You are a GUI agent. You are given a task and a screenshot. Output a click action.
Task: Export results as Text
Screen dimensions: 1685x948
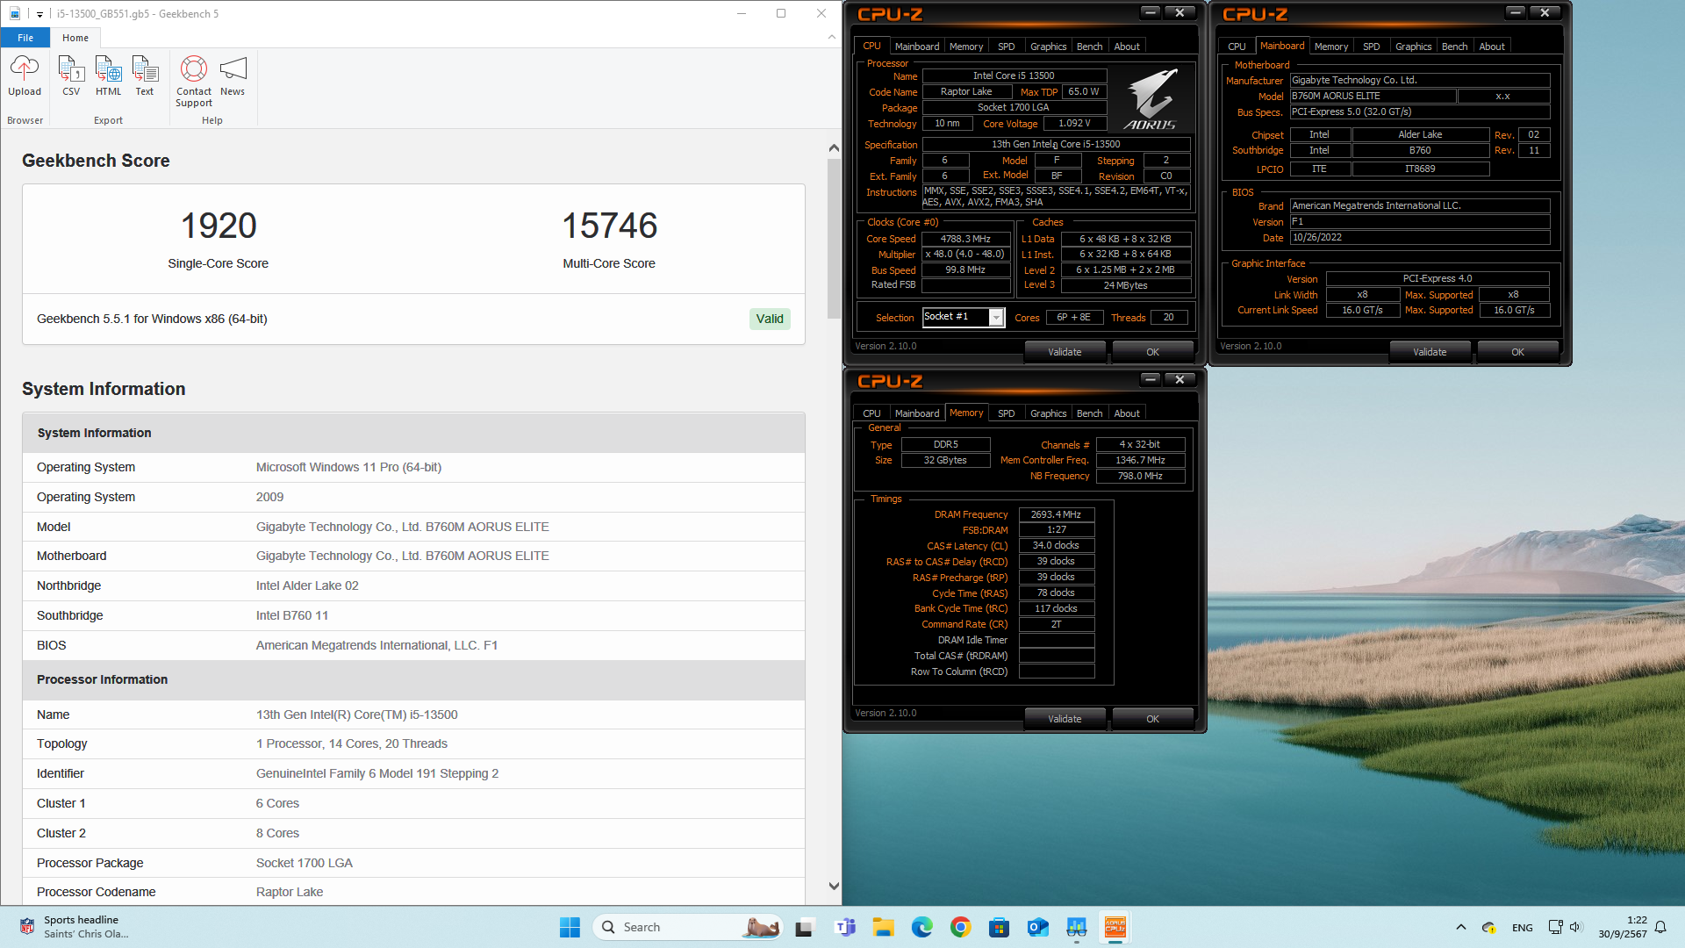point(145,76)
